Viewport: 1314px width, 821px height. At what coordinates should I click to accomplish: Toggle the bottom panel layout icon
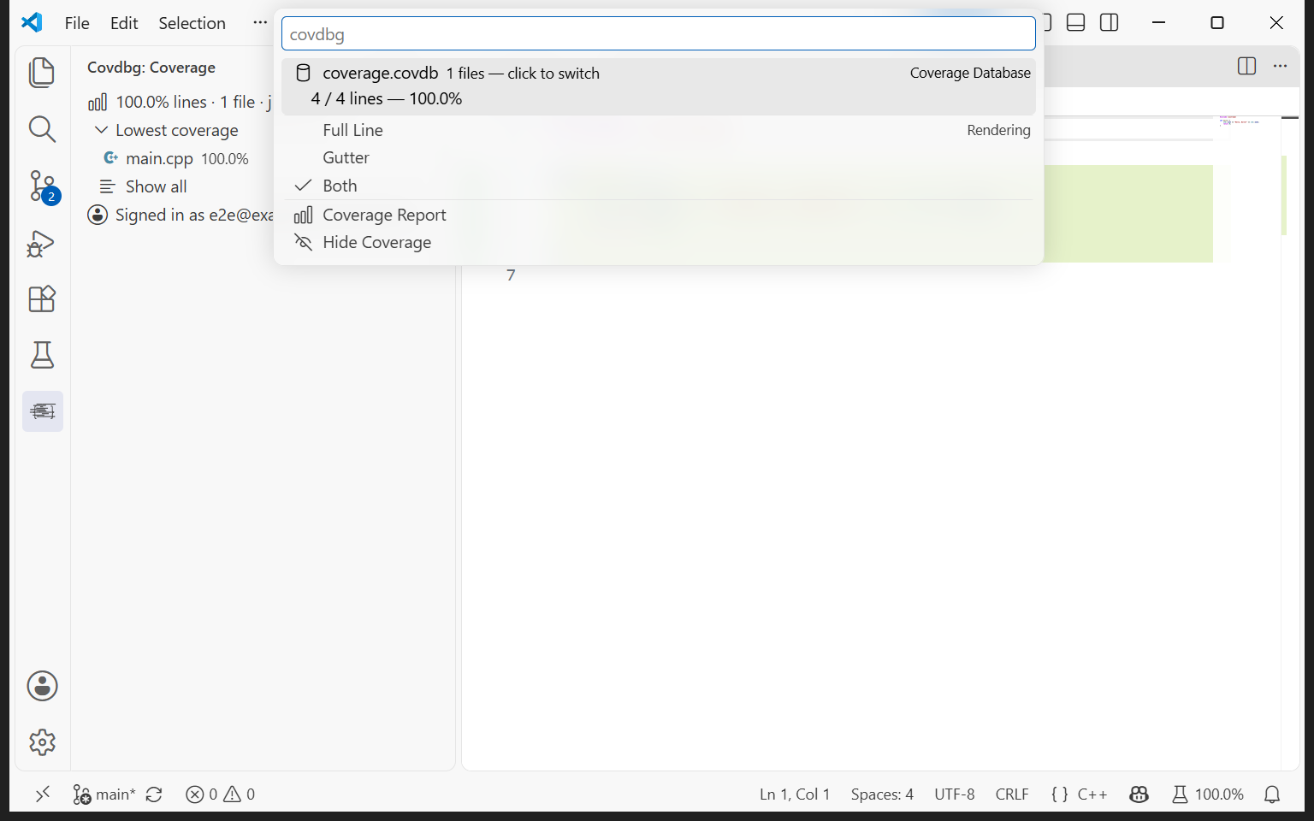1076,23
